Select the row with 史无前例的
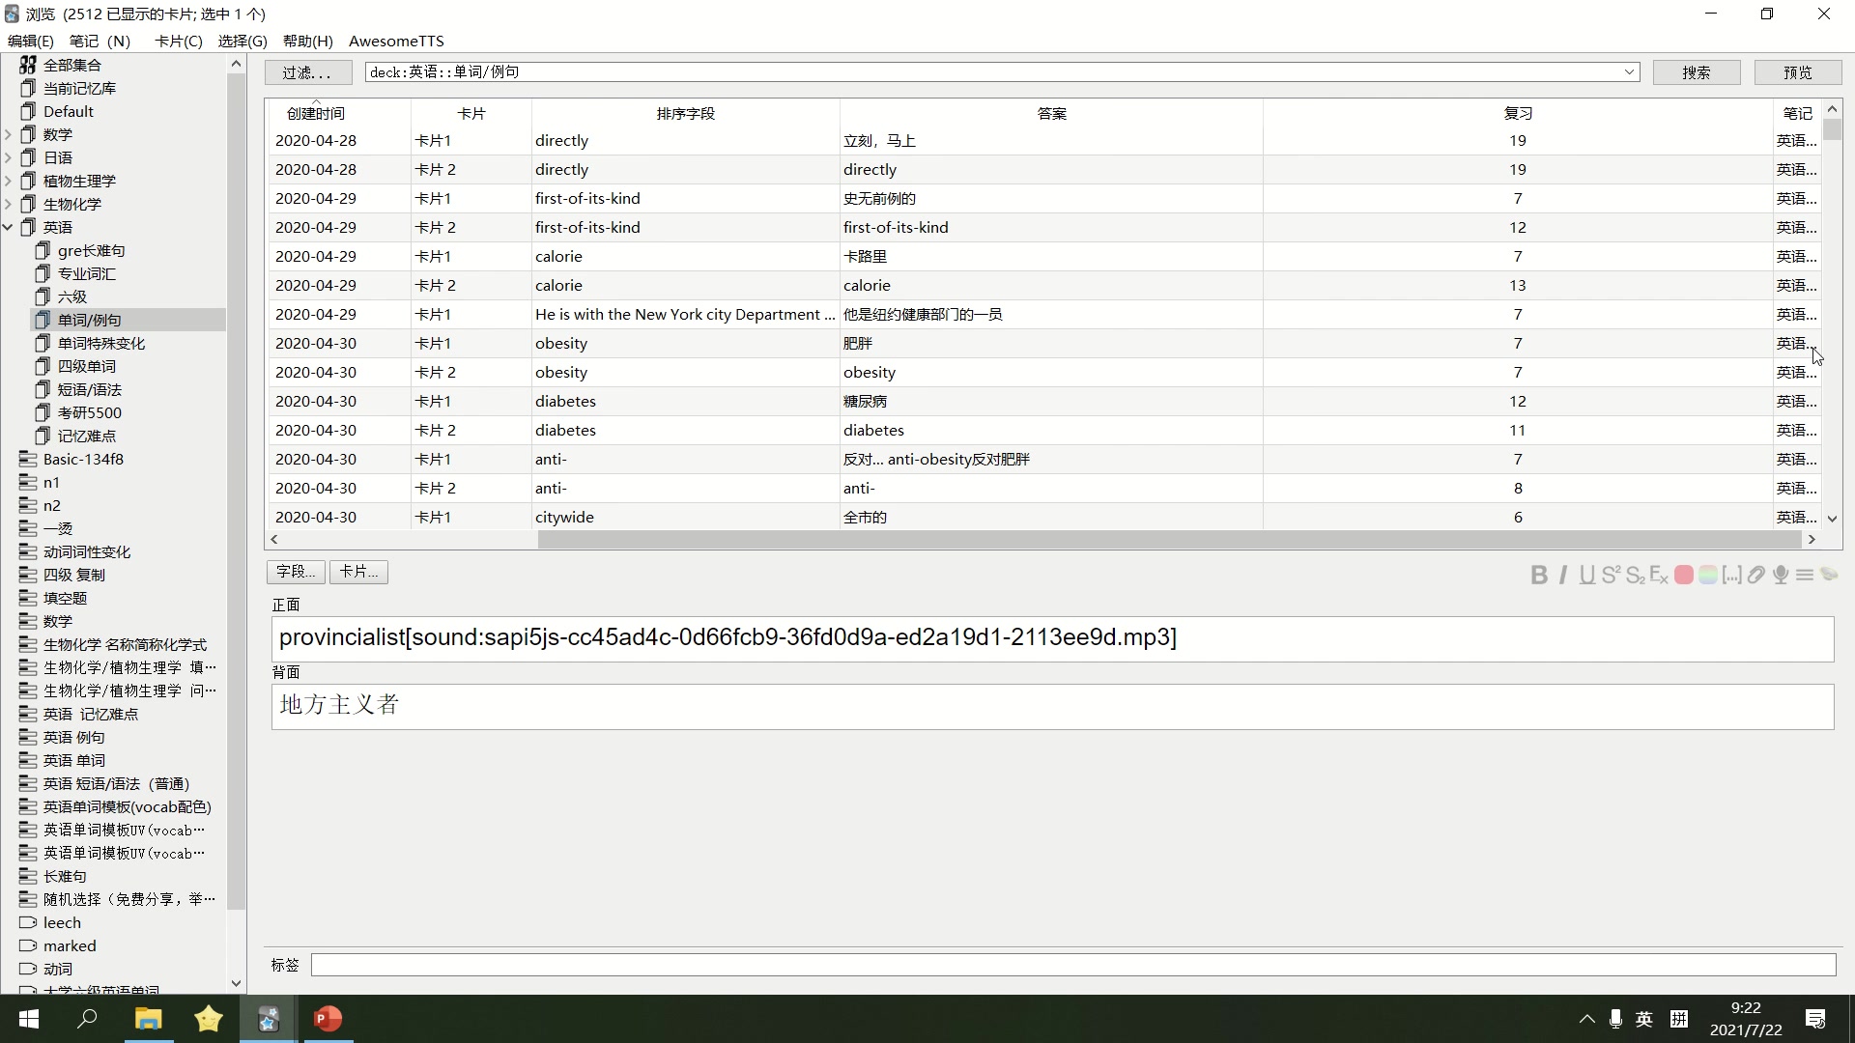1855x1043 pixels. (x=1044, y=198)
